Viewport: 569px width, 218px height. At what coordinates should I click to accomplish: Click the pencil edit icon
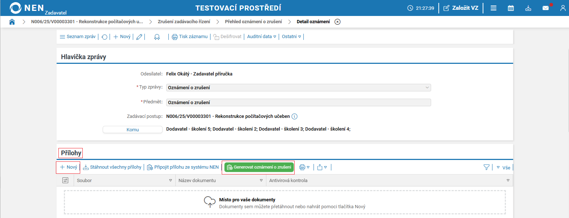[x=139, y=37]
